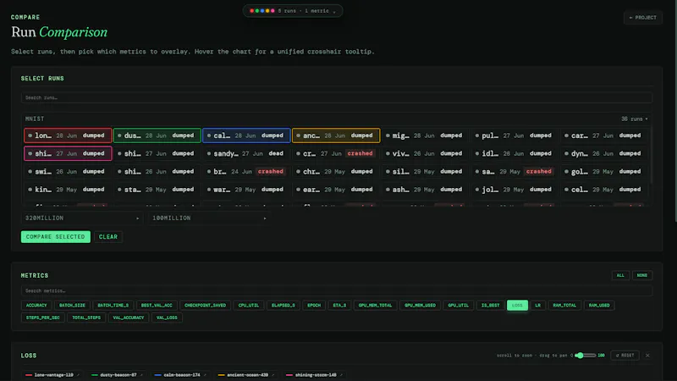This screenshot has height=381, width=677.
Task: Toggle the VAL_LOSS metric chip
Action: click(167, 317)
